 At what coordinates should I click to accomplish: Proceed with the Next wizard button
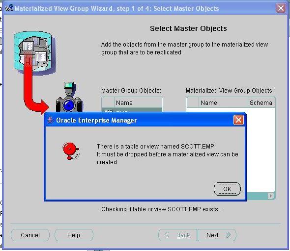(217, 235)
